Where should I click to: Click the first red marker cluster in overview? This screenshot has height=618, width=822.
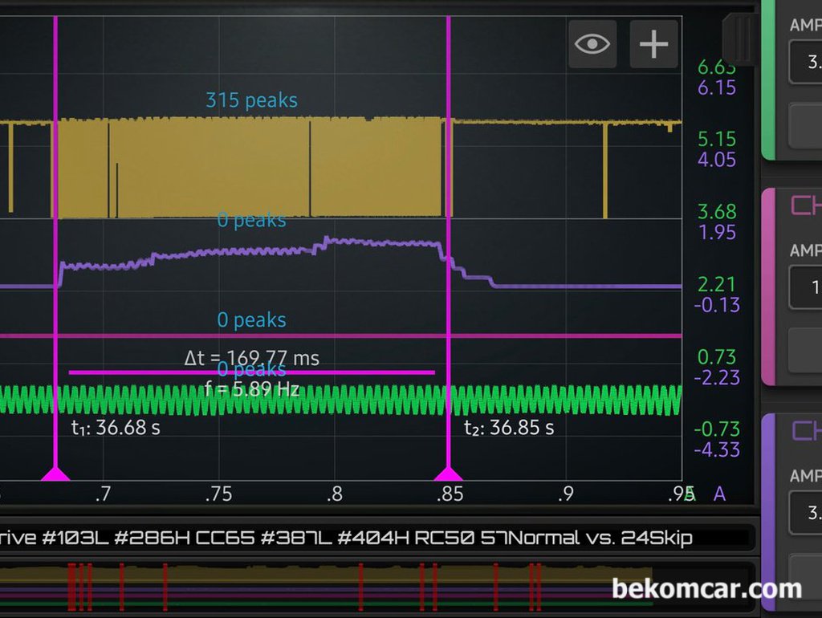point(80,587)
